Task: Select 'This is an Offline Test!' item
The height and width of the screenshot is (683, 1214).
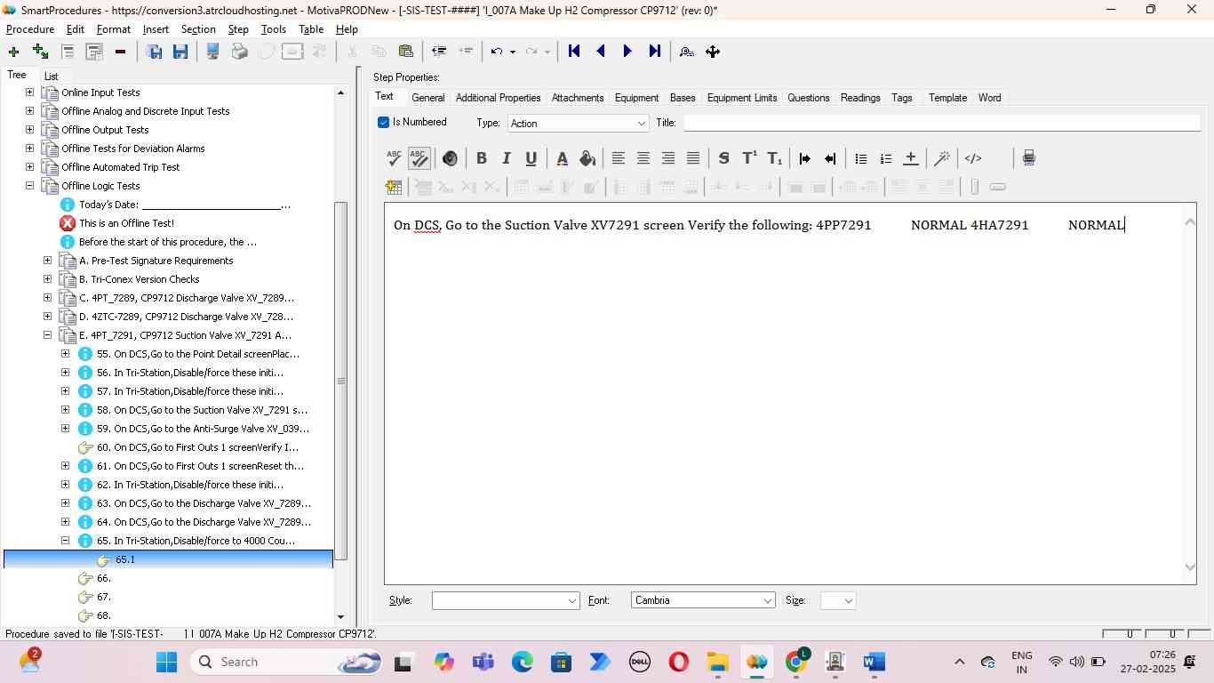Action: [126, 223]
